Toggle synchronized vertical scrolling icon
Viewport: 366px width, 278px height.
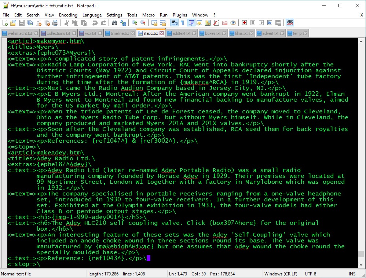point(154,23)
